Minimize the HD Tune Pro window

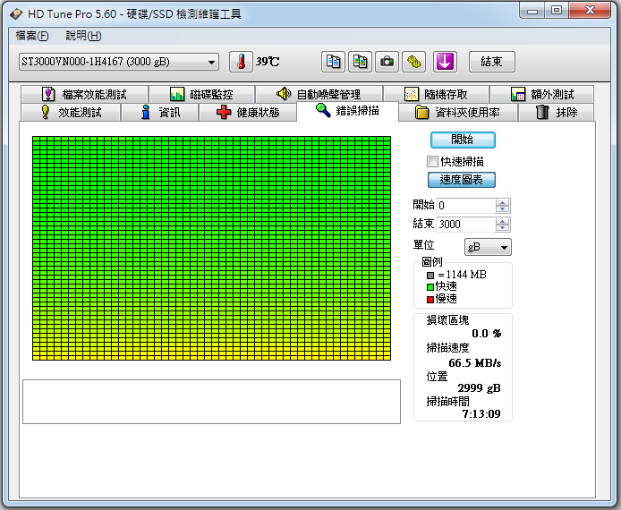coord(532,11)
